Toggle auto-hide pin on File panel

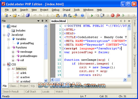pos(42,21)
